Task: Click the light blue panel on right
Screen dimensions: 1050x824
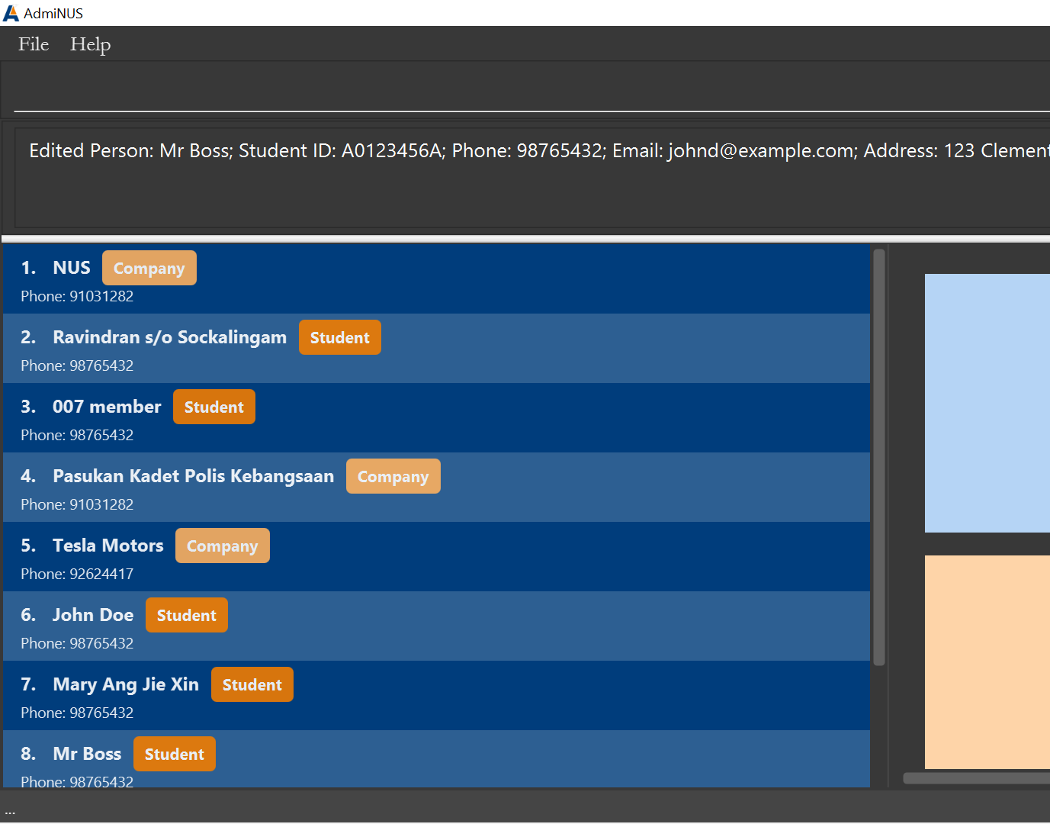Action: coord(987,403)
